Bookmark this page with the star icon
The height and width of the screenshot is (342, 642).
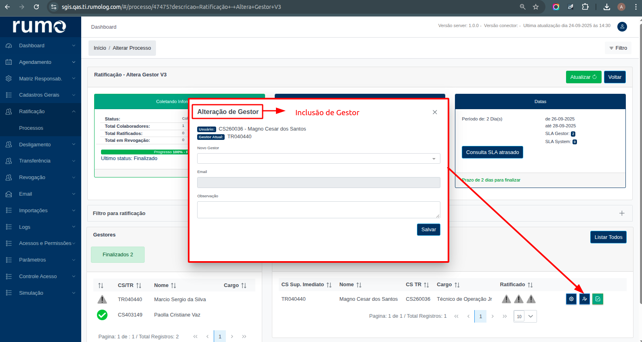536,7
